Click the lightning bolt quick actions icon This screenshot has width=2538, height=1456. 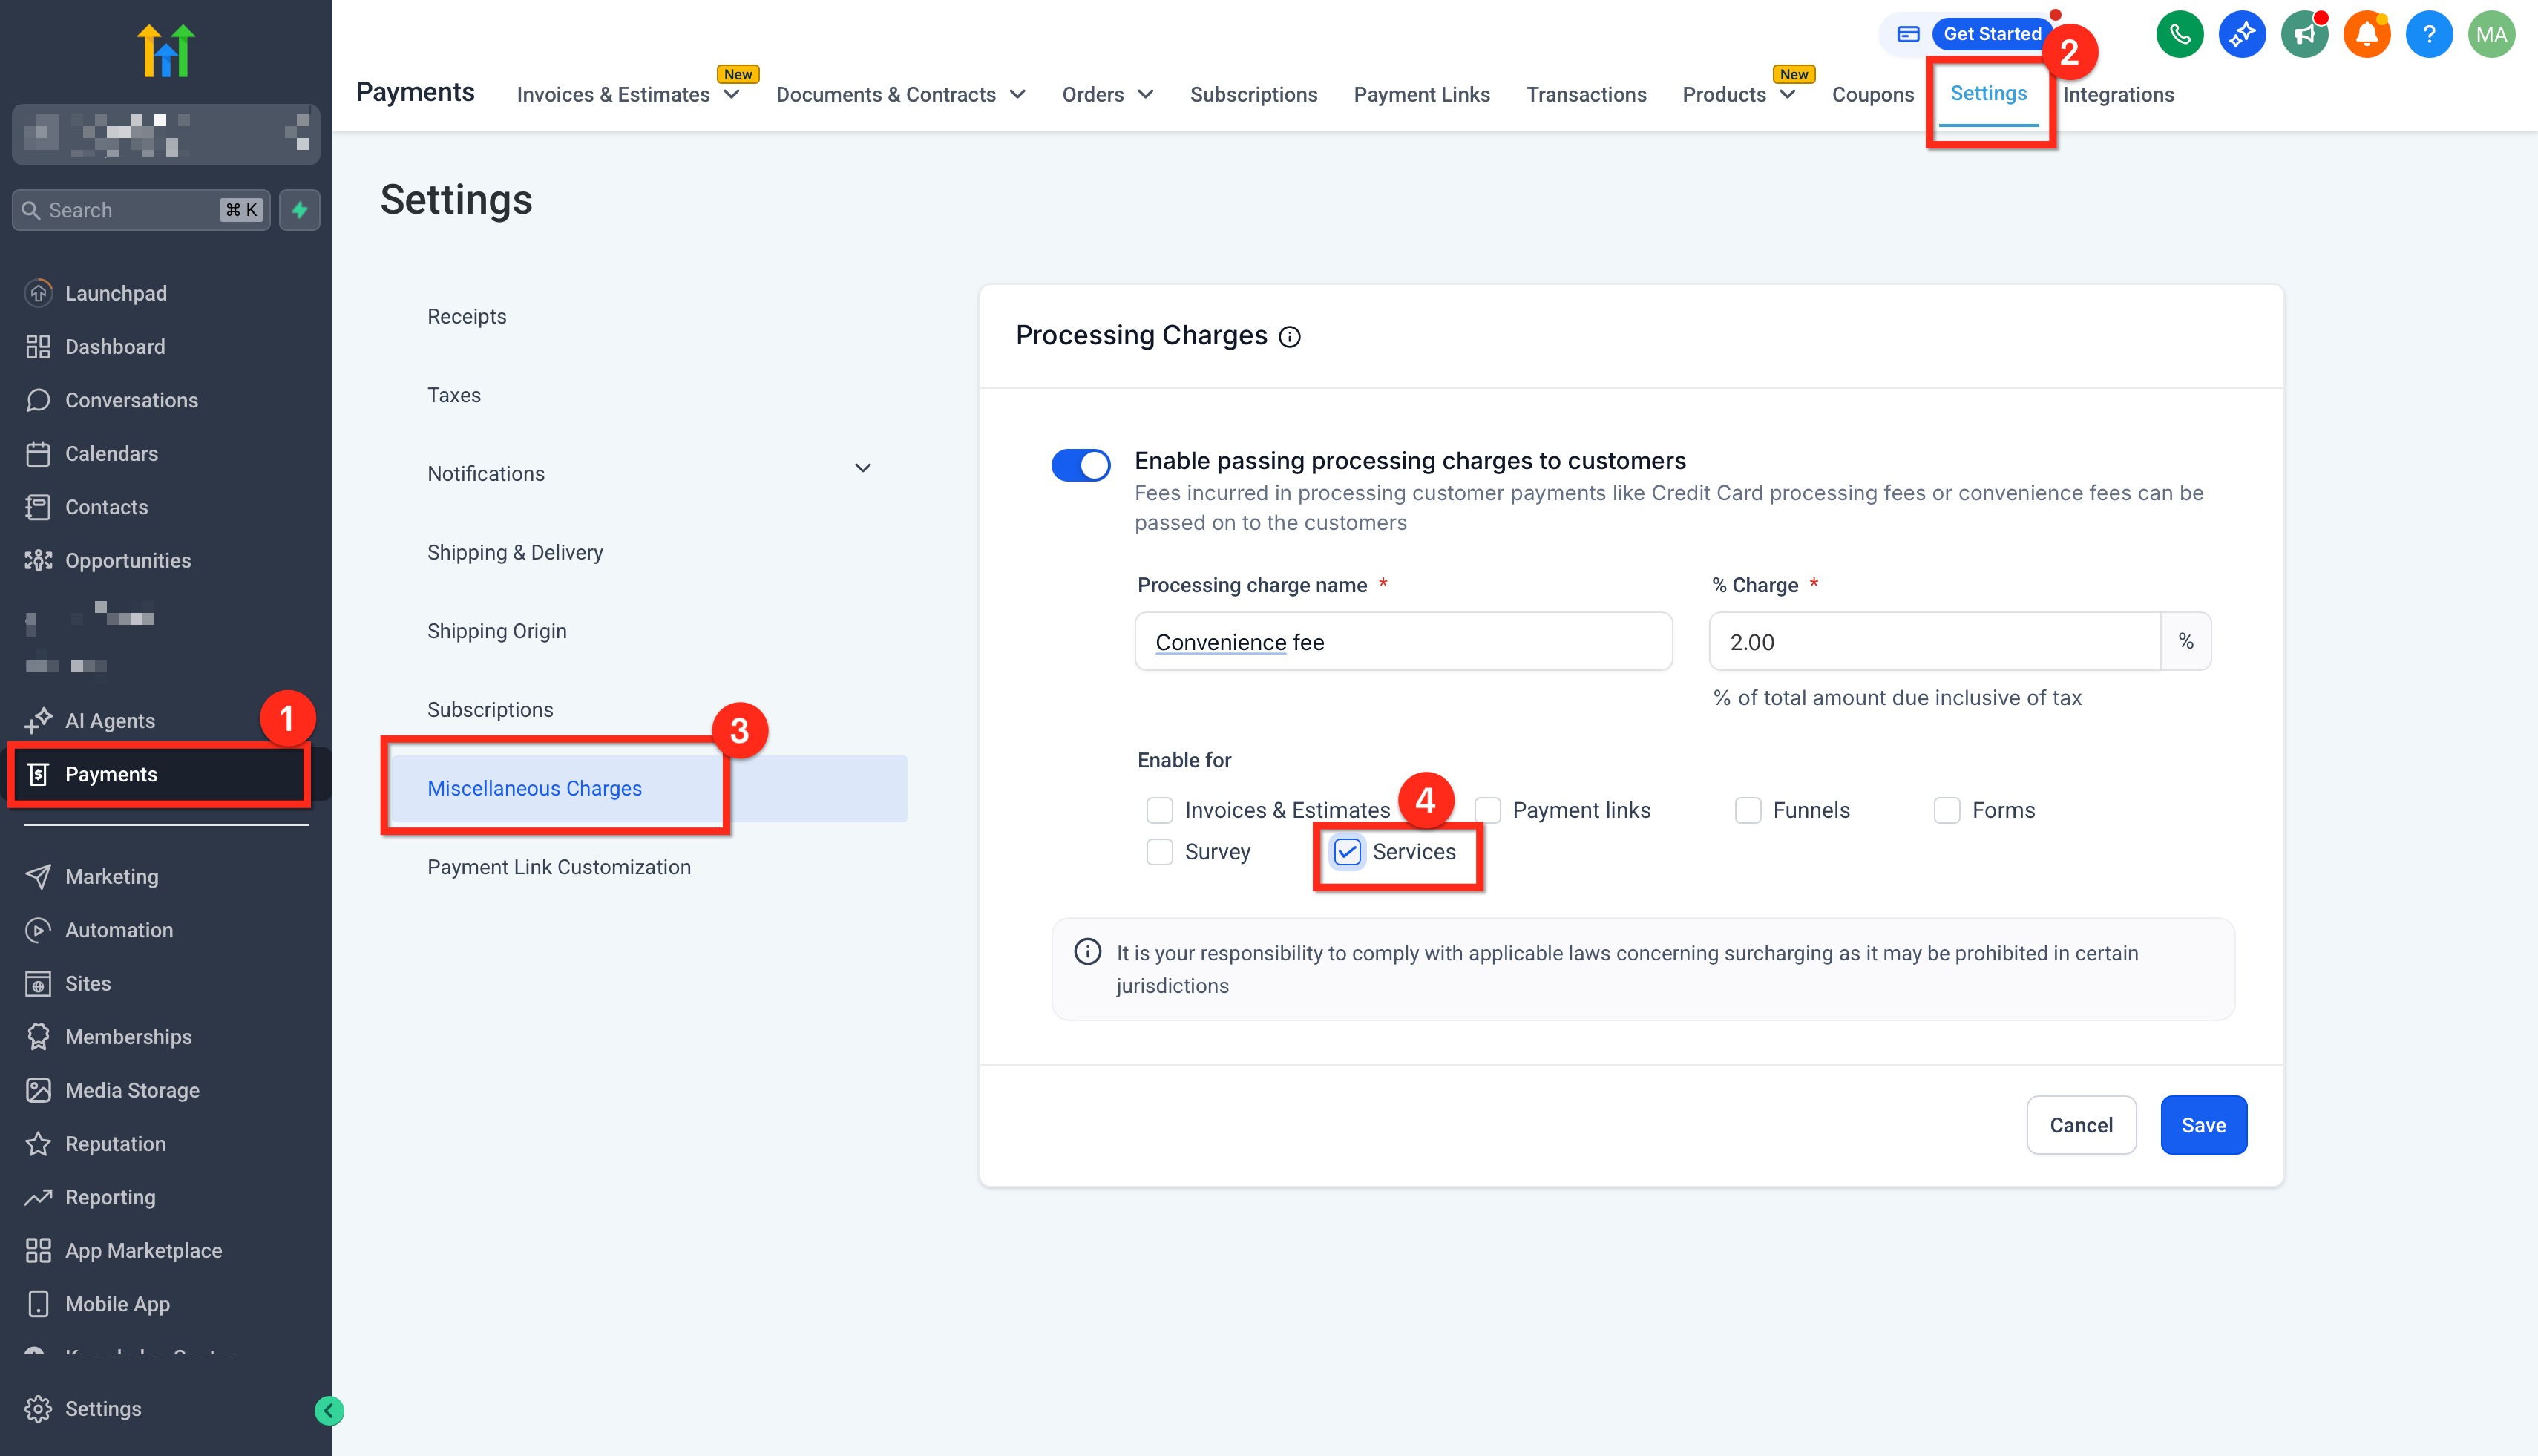tap(299, 210)
